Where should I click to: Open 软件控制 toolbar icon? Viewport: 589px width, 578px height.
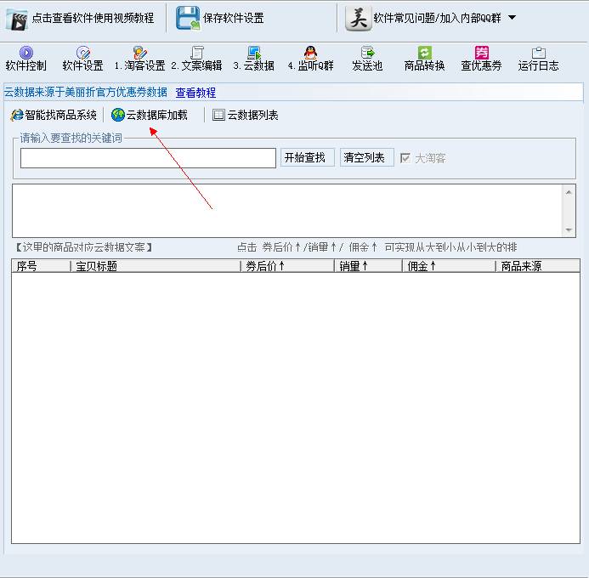pyautogui.click(x=25, y=53)
